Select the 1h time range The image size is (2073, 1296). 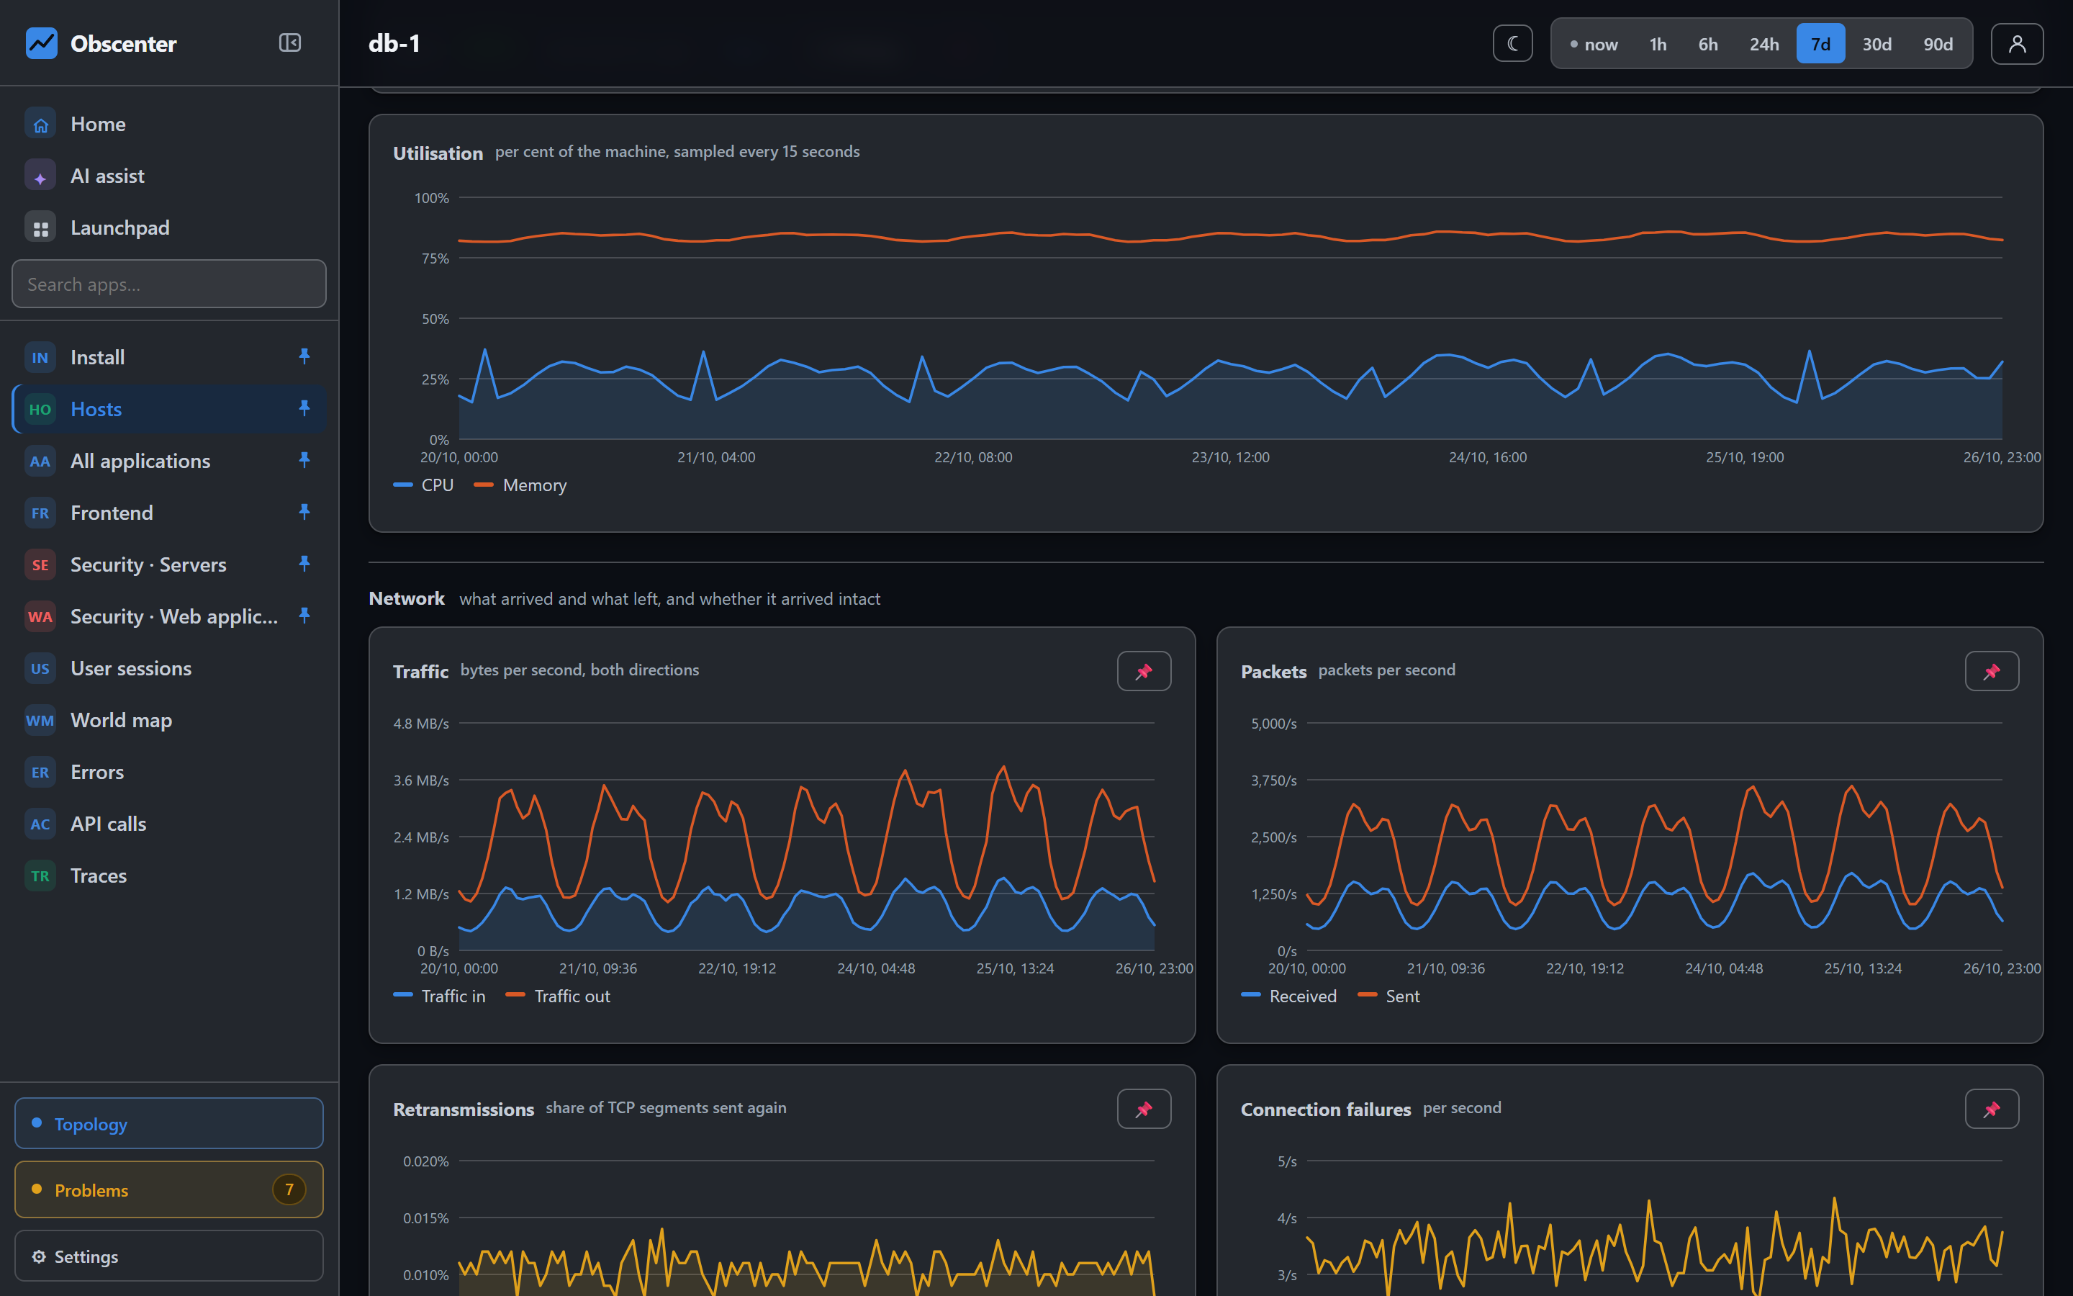1658,44
